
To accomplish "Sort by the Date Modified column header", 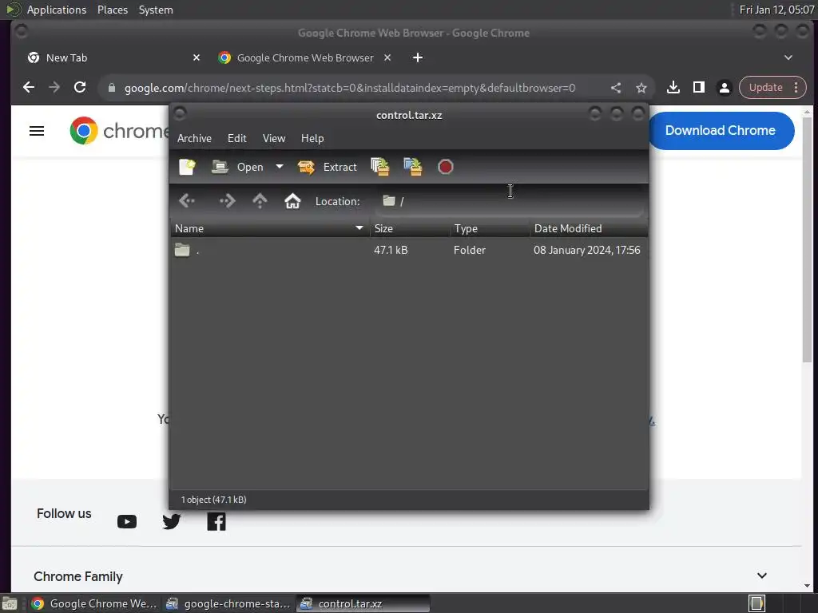I will [x=589, y=229].
